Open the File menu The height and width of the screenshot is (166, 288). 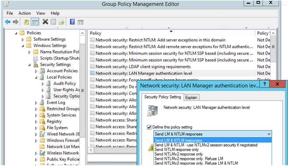coord(10,13)
